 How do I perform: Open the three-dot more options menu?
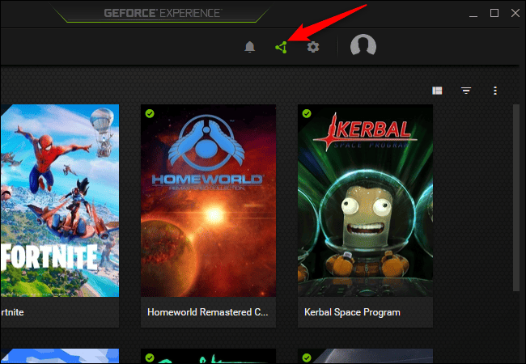(495, 91)
